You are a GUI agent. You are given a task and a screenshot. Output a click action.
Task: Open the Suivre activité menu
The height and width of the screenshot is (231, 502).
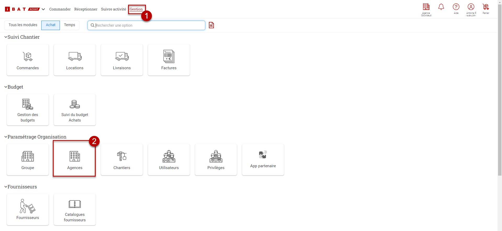click(x=113, y=9)
